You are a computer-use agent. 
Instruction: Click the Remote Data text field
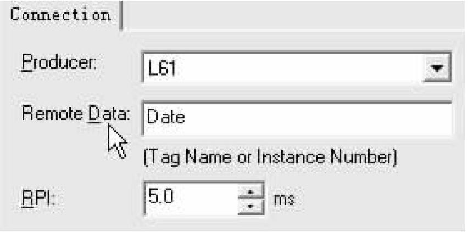[297, 117]
